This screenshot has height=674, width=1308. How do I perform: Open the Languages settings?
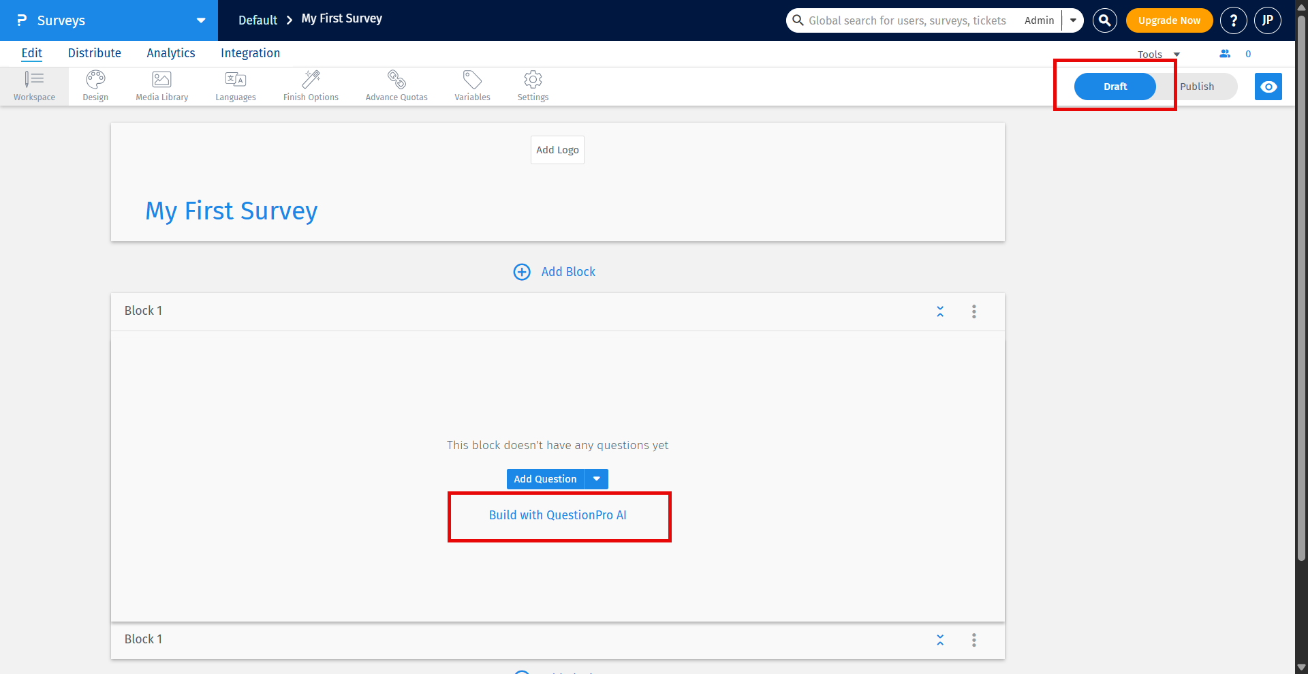(x=235, y=85)
